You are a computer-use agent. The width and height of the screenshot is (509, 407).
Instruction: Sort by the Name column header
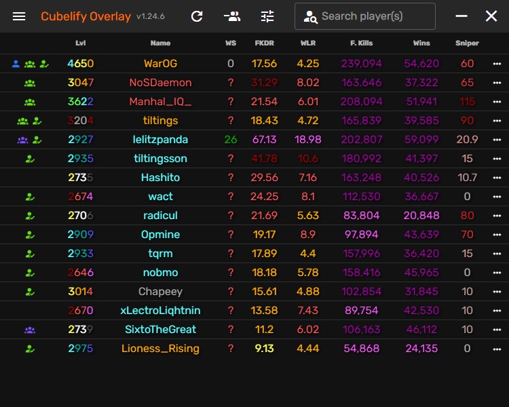(160, 43)
